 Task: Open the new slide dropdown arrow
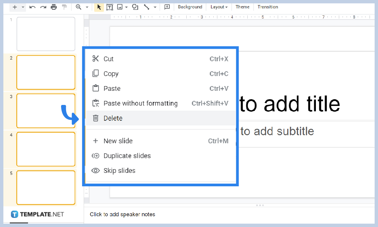coord(23,7)
